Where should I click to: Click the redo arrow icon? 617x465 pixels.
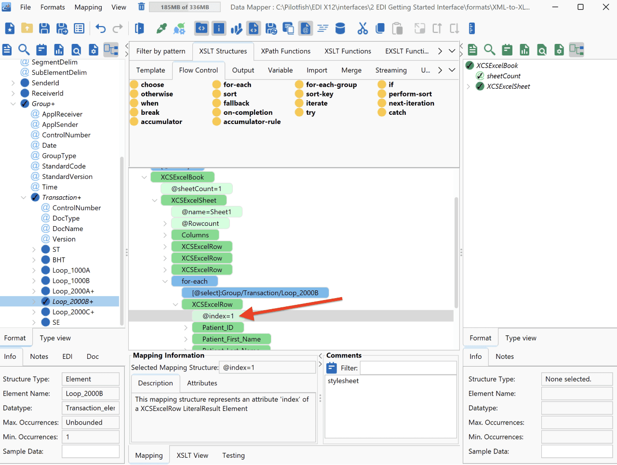[x=118, y=28]
